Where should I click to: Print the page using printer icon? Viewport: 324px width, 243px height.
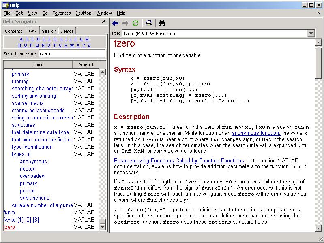pyautogui.click(x=149, y=23)
